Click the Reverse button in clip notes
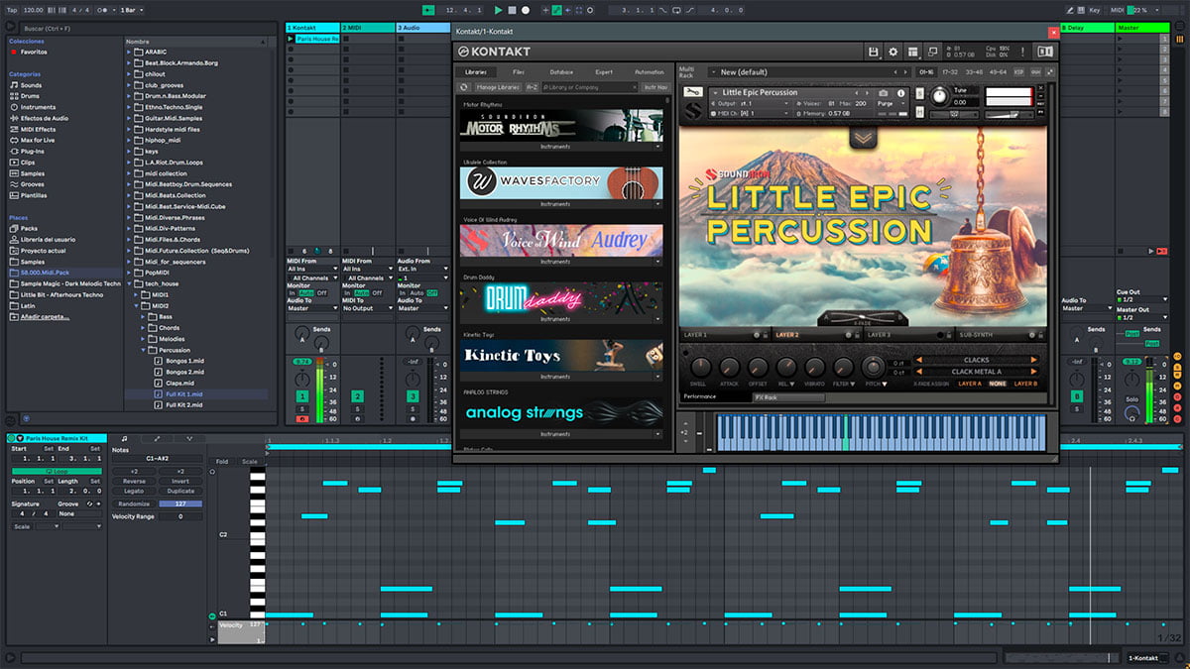This screenshot has width=1190, height=669. [x=134, y=481]
